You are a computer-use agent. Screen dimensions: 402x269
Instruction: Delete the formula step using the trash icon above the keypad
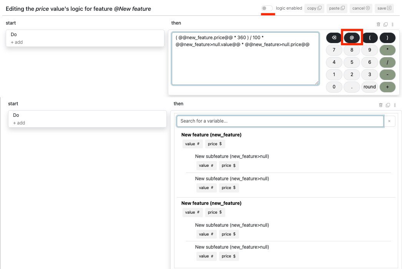378,24
